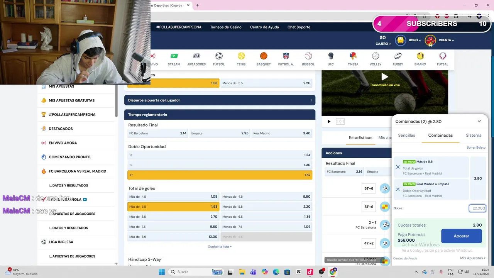Click the Doble stake input field
Viewport: 494px width, 278px height.
pyautogui.click(x=477, y=208)
